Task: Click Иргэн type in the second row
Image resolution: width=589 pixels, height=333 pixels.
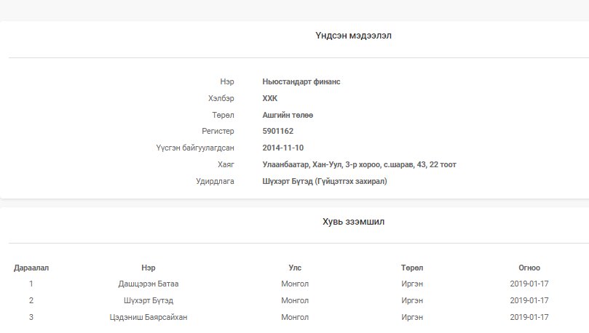Action: 412,300
